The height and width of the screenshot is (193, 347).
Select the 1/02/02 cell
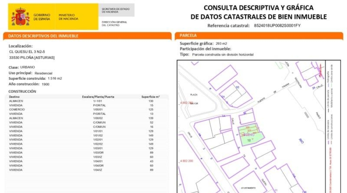point(98,144)
